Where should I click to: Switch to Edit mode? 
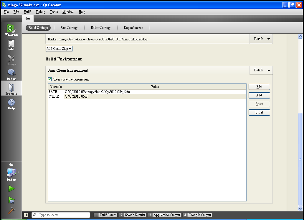[11, 45]
